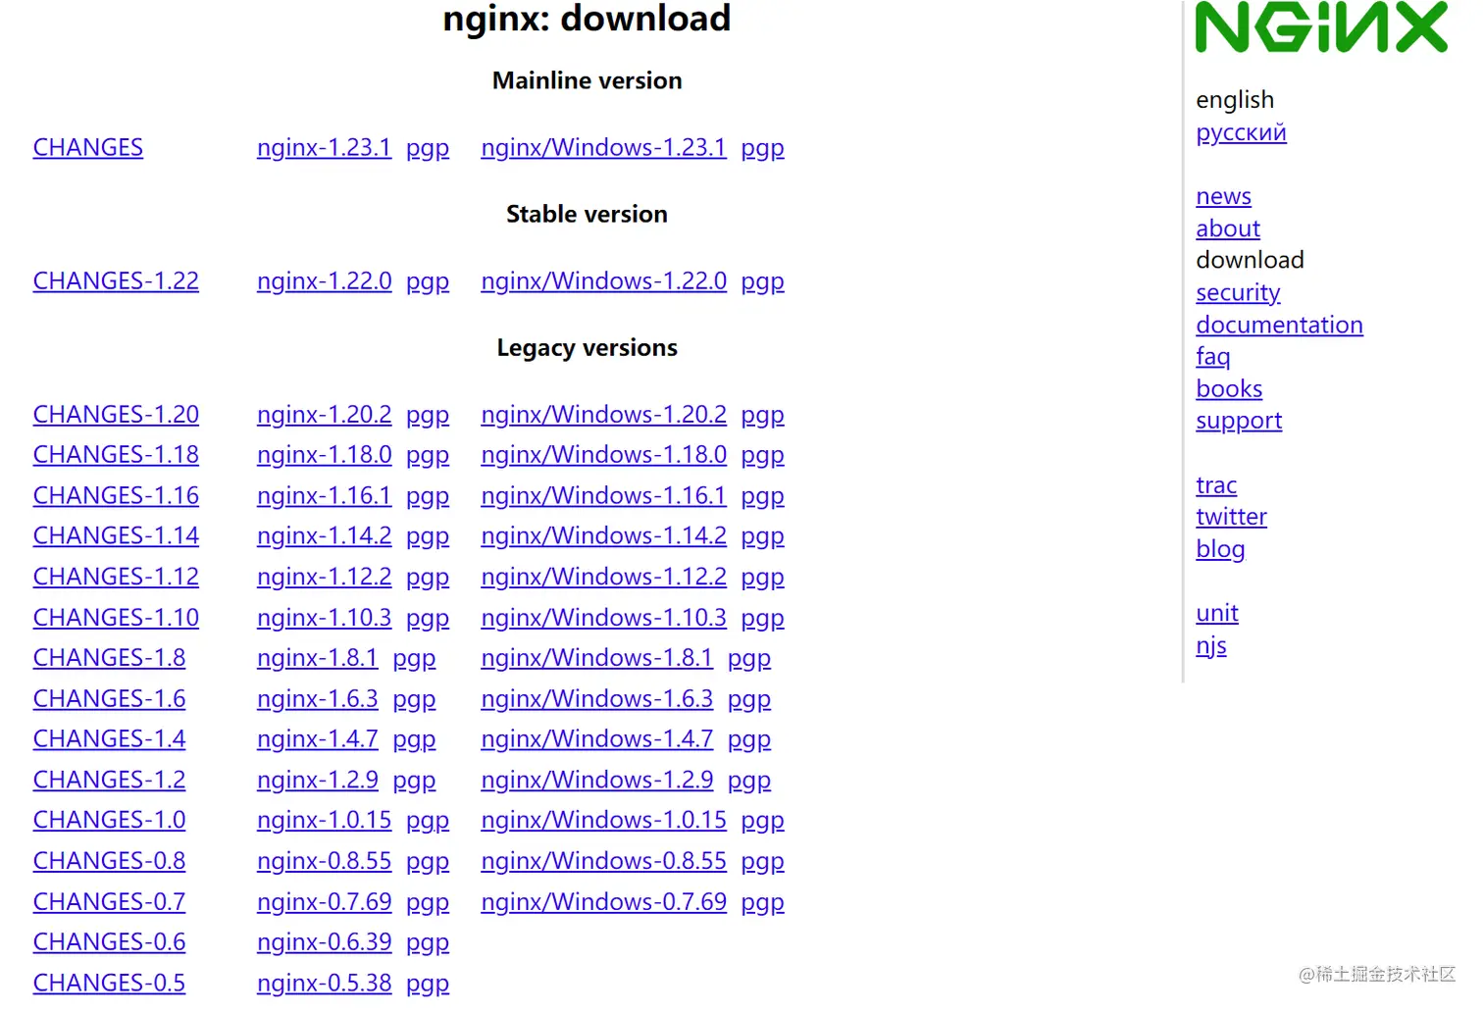The width and height of the screenshot is (1483, 1011).
Task: Download nginx-1.6.3
Action: (317, 699)
